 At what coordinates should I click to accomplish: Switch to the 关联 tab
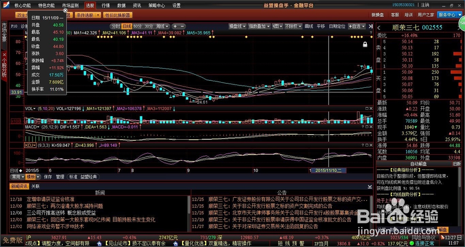[35, 186]
